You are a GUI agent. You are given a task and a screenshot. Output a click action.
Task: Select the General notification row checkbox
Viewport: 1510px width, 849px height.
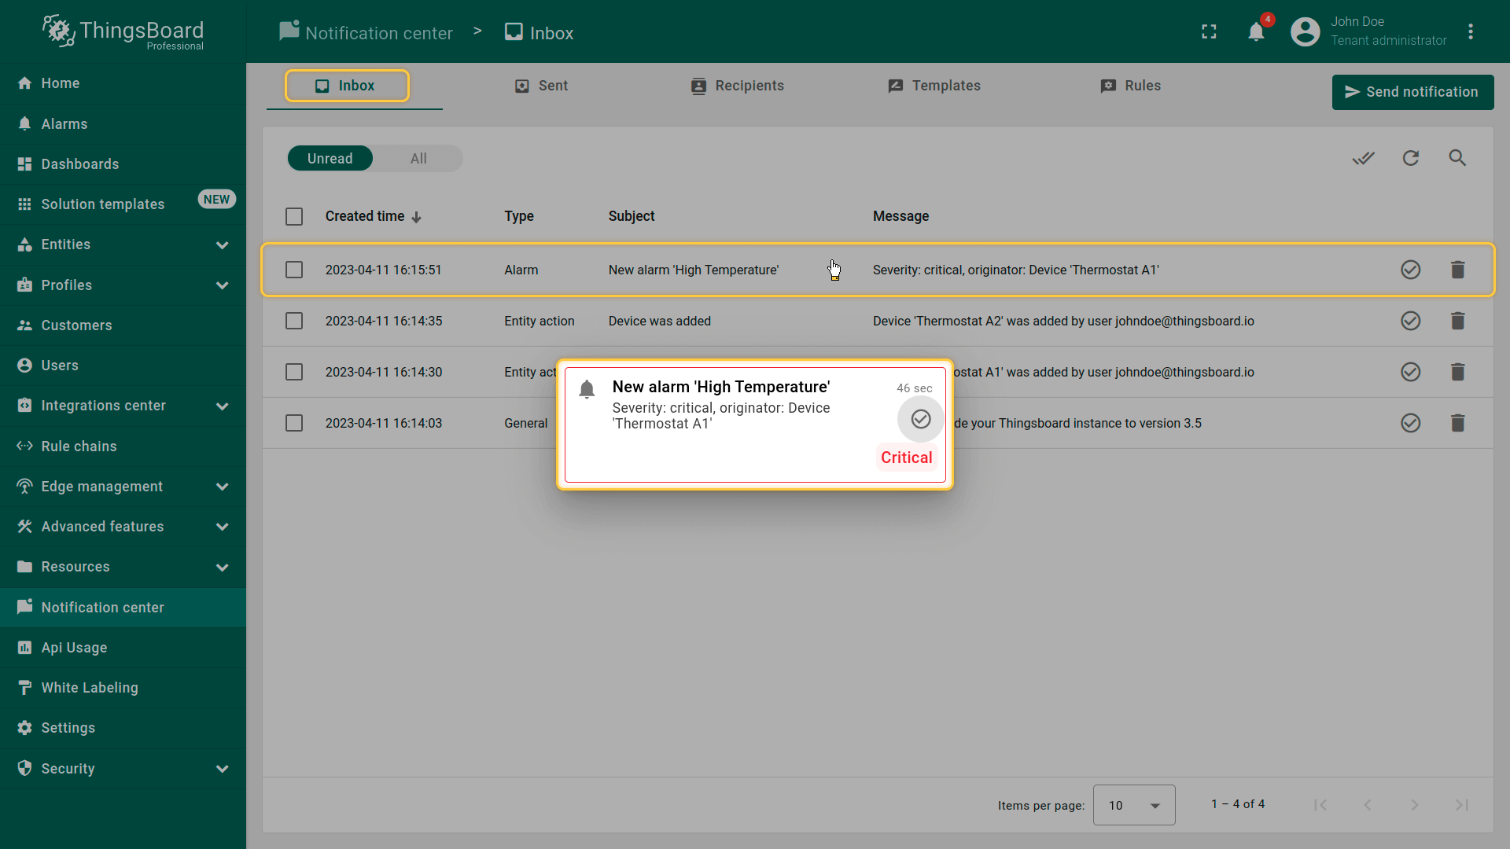[x=294, y=423]
